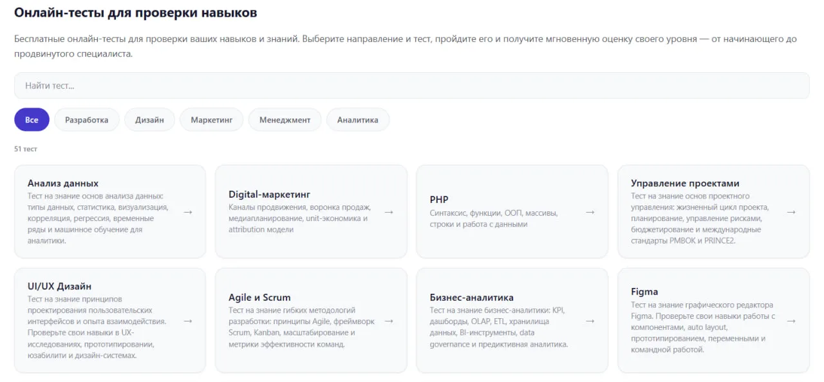Click the arrow icon on PHP card

(x=590, y=211)
